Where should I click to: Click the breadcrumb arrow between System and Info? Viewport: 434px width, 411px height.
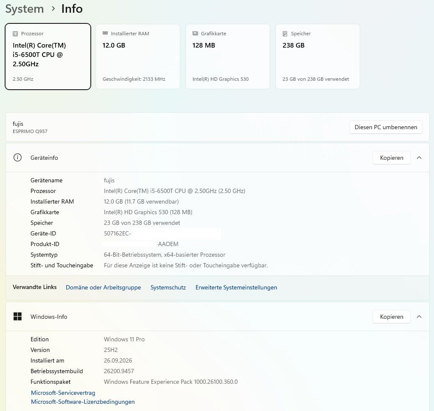(53, 9)
